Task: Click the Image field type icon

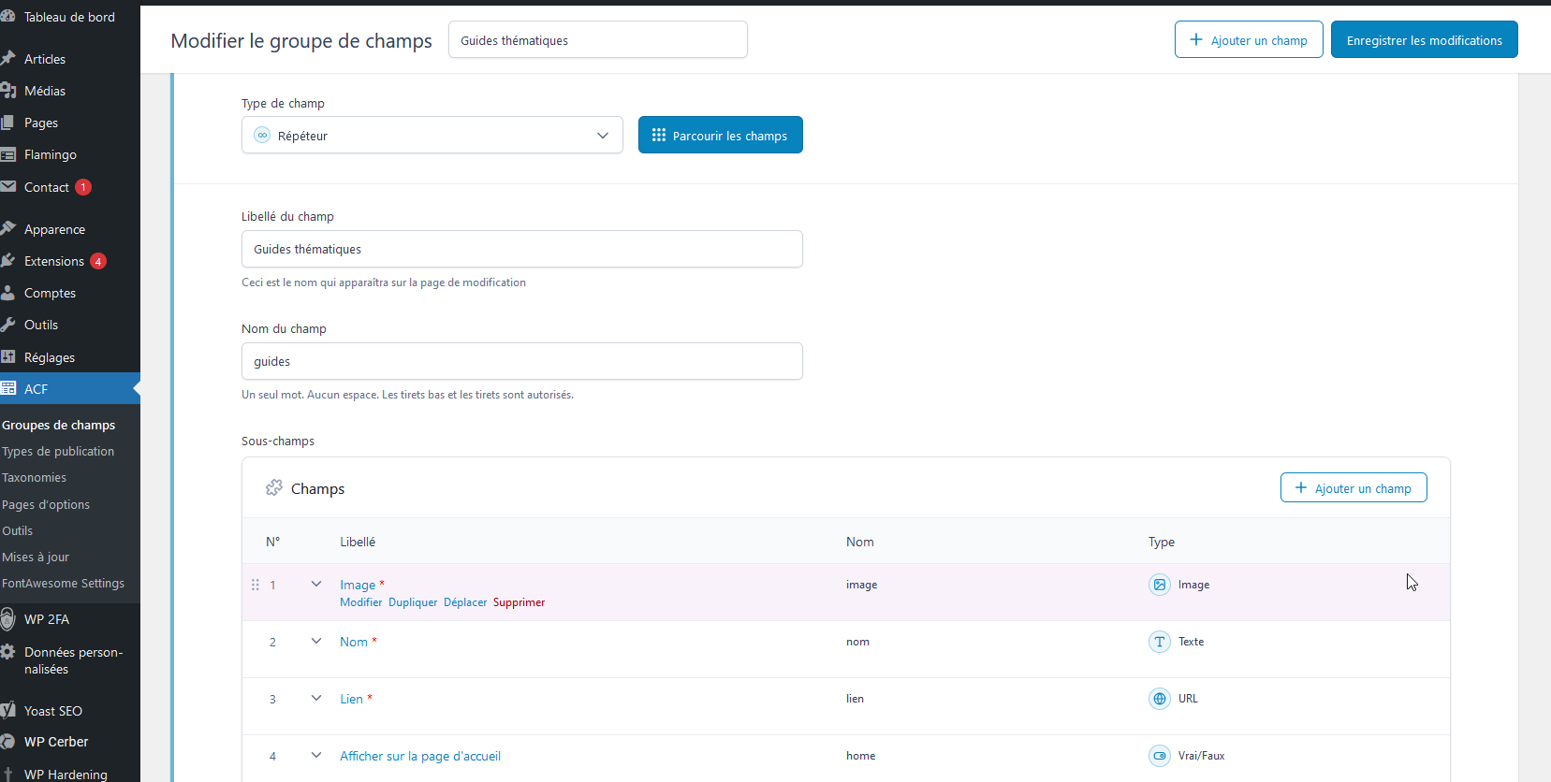Action: (1159, 585)
